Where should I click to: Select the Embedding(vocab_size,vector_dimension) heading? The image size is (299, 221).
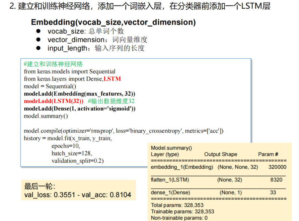pyautogui.click(x=113, y=22)
